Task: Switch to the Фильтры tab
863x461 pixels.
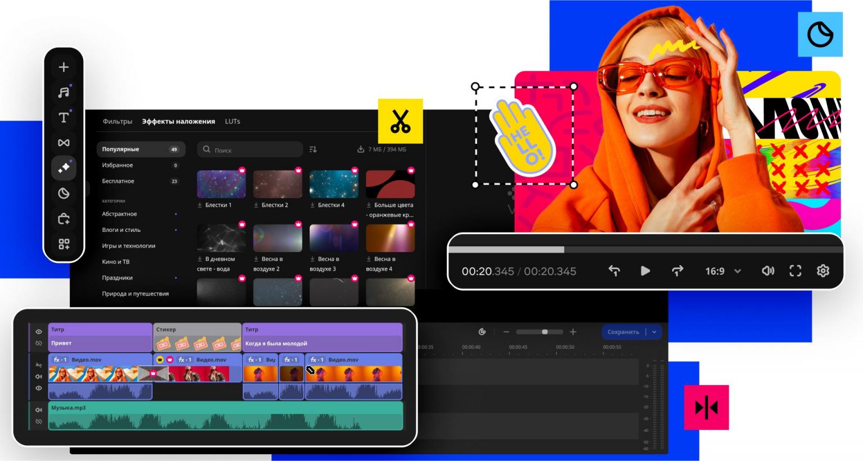Action: 117,121
